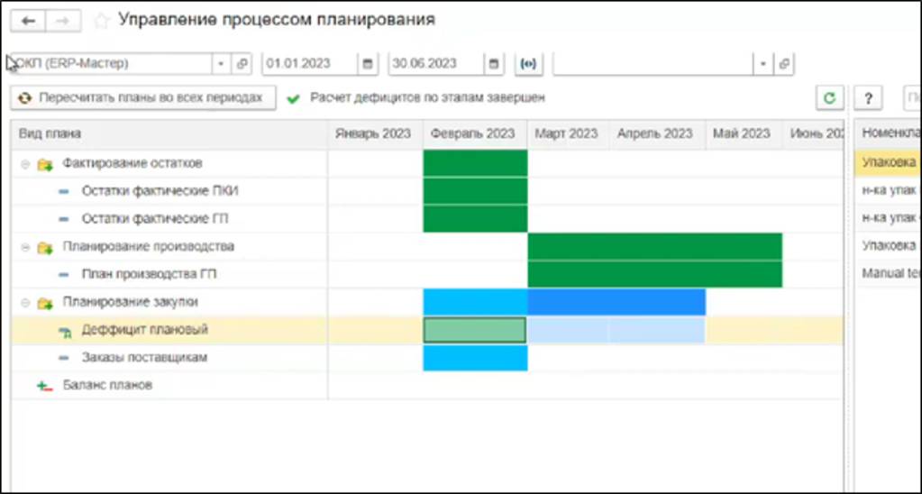
Task: Click the back navigation arrow
Action: coord(27,20)
